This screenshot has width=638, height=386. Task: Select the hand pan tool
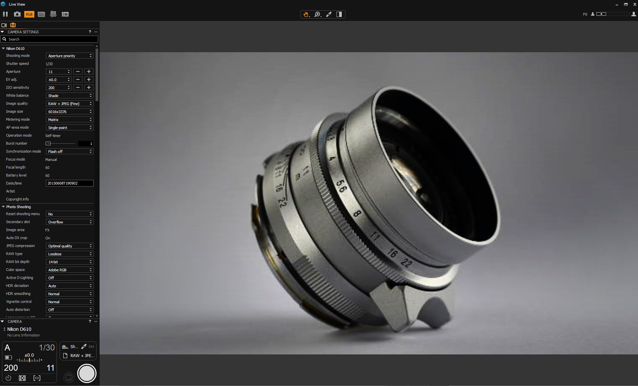click(306, 14)
